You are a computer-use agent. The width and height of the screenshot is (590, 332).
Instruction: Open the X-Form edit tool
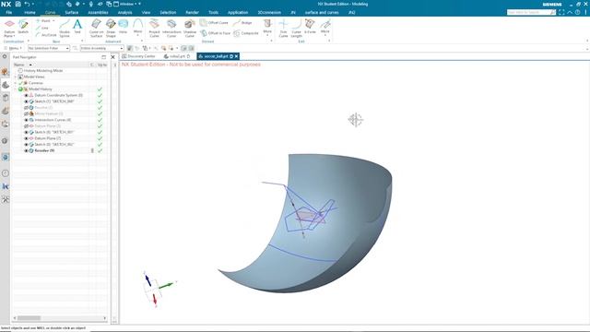coord(310,27)
